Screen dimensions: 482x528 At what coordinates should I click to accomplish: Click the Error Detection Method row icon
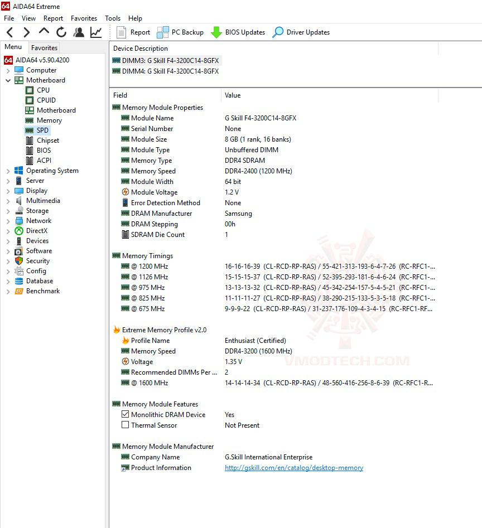126,203
